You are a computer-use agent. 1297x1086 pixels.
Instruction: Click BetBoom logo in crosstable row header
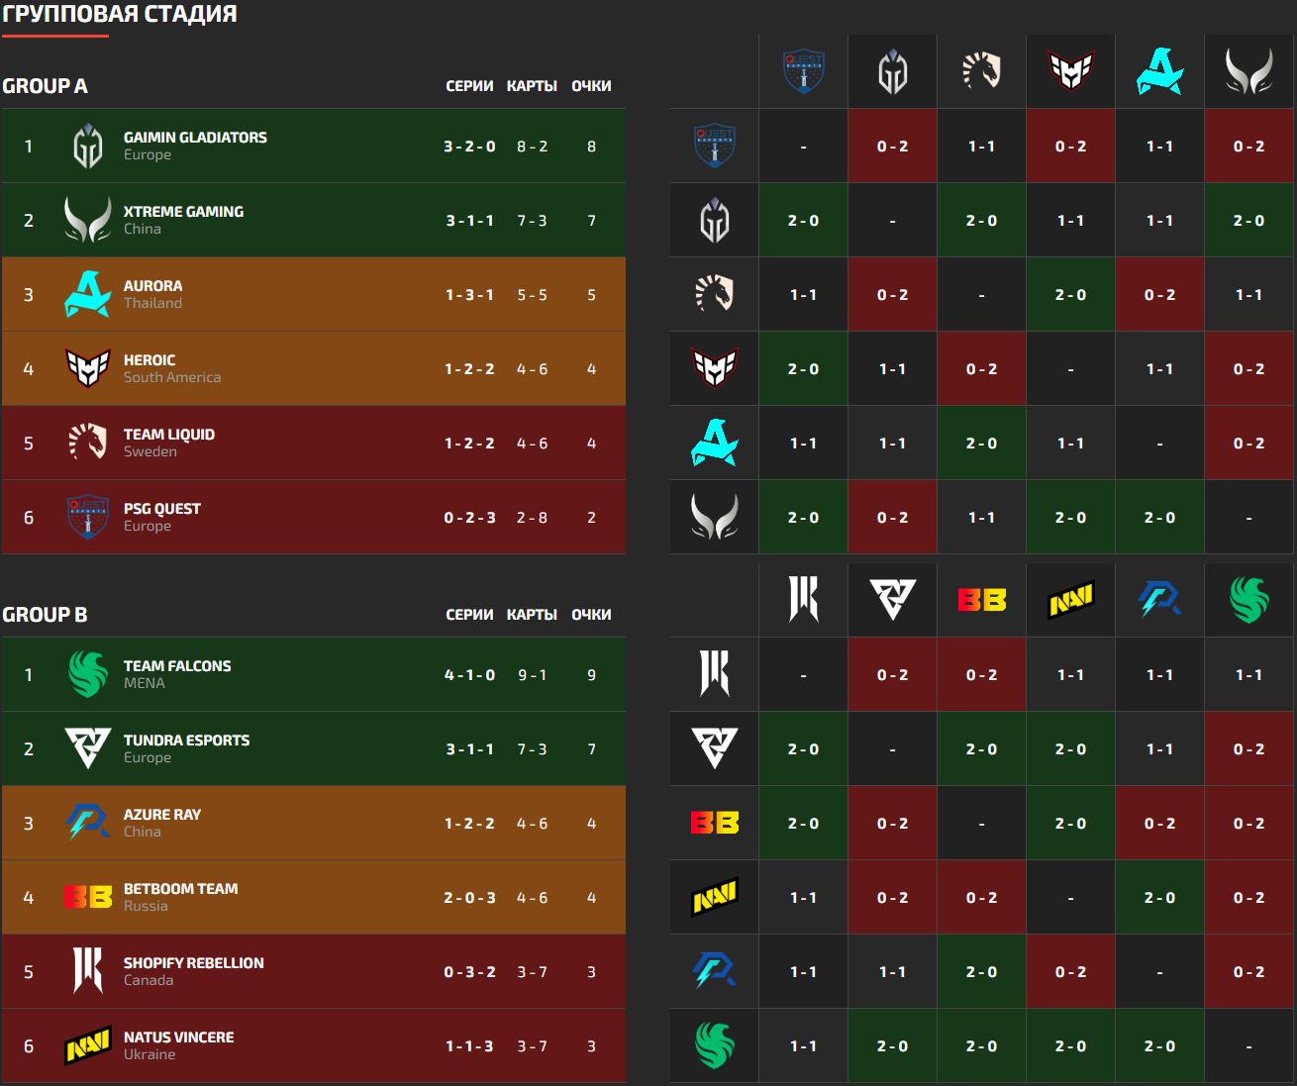714,823
